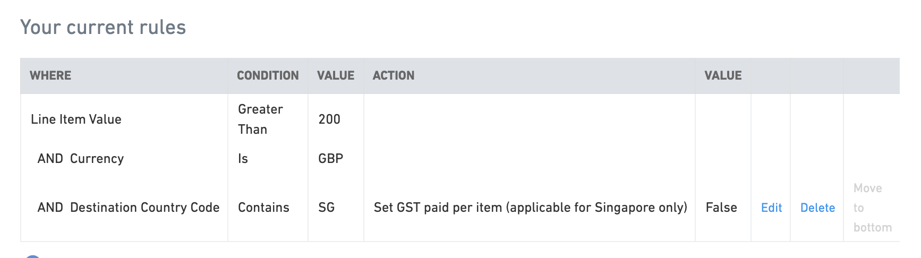Click the Move to bottom link
The image size is (921, 258).
click(872, 208)
